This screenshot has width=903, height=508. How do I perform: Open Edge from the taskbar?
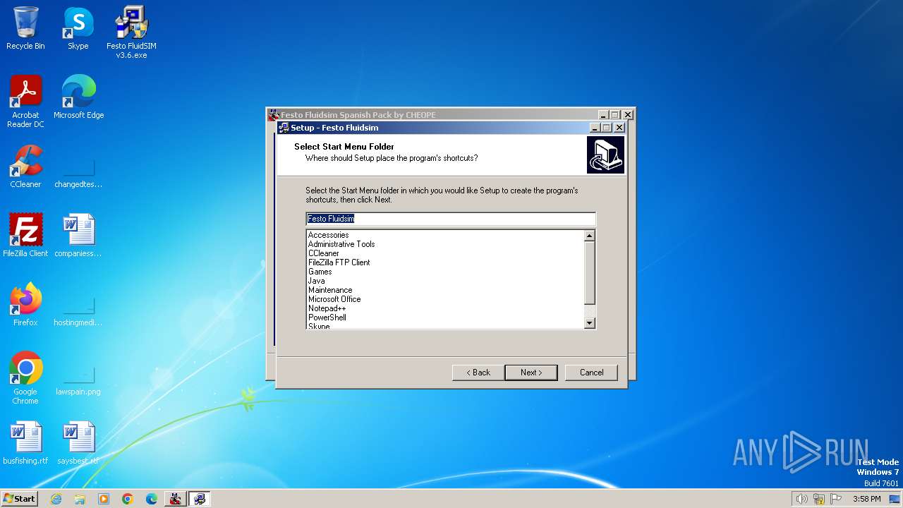152,499
